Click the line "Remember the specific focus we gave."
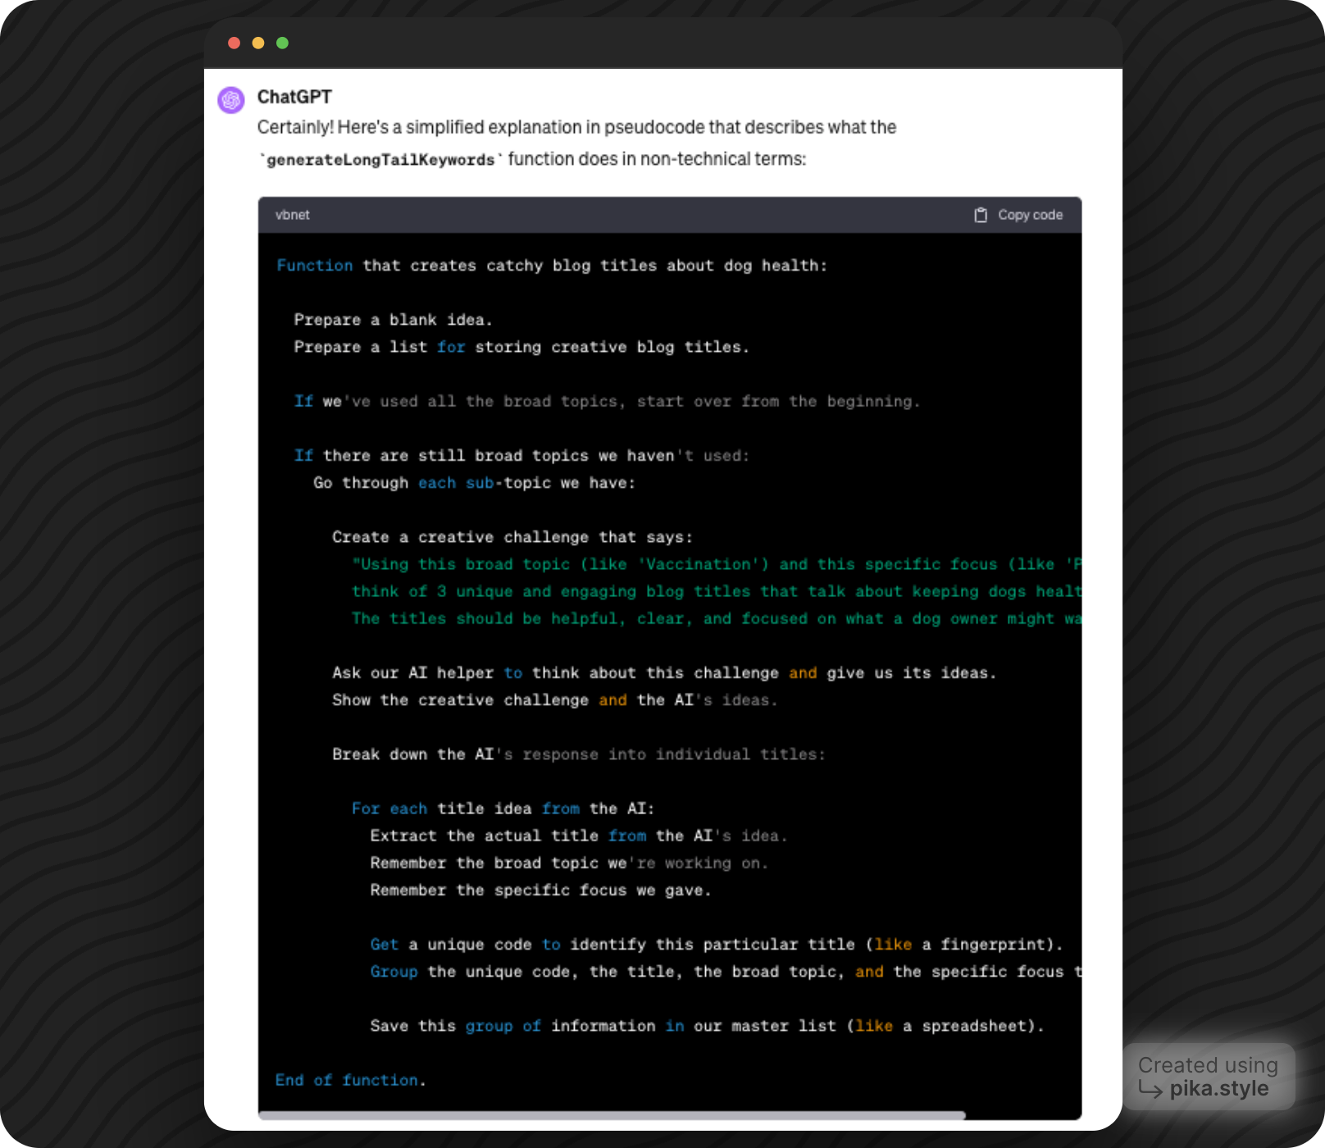 [x=541, y=890]
